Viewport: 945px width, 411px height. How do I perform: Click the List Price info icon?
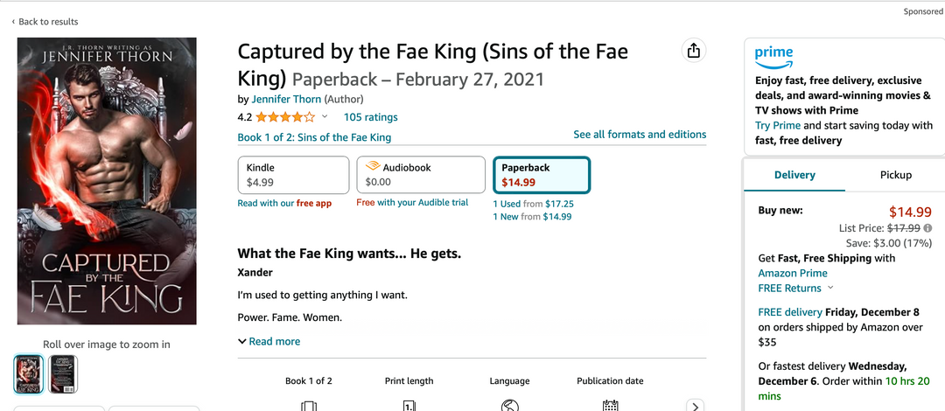[x=927, y=228]
